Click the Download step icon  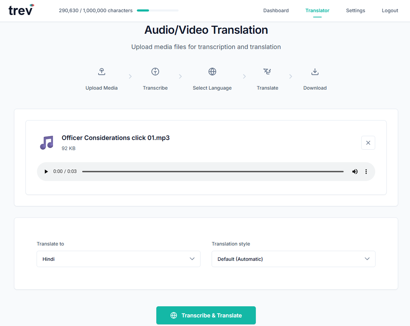tap(315, 71)
